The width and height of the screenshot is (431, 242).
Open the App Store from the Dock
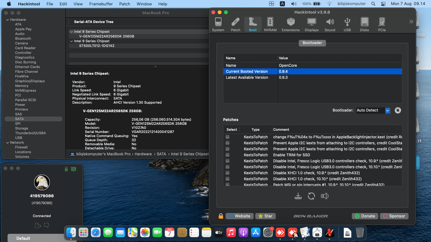point(256,233)
